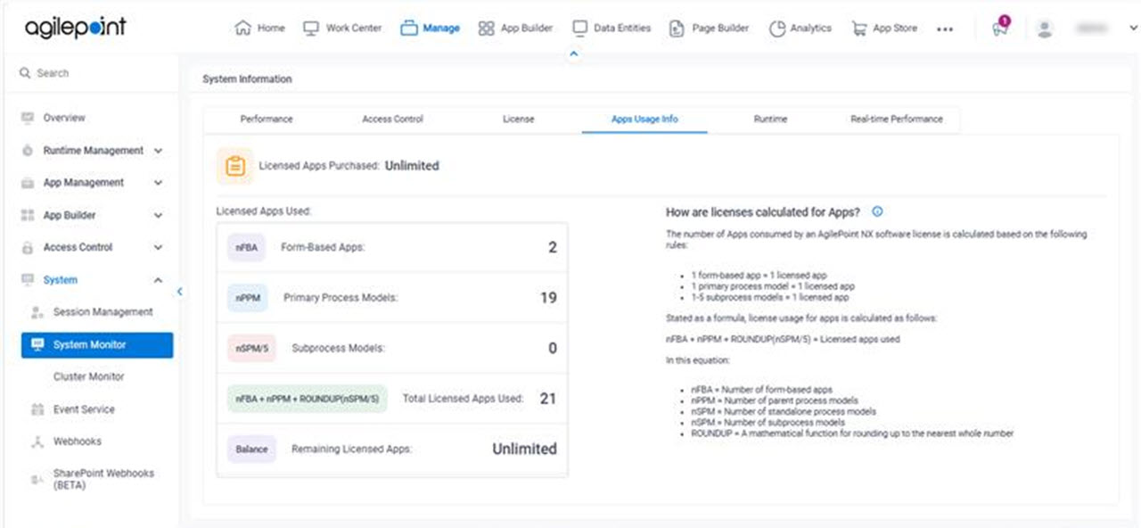
Task: Click the Session Management icon
Action: 37,312
